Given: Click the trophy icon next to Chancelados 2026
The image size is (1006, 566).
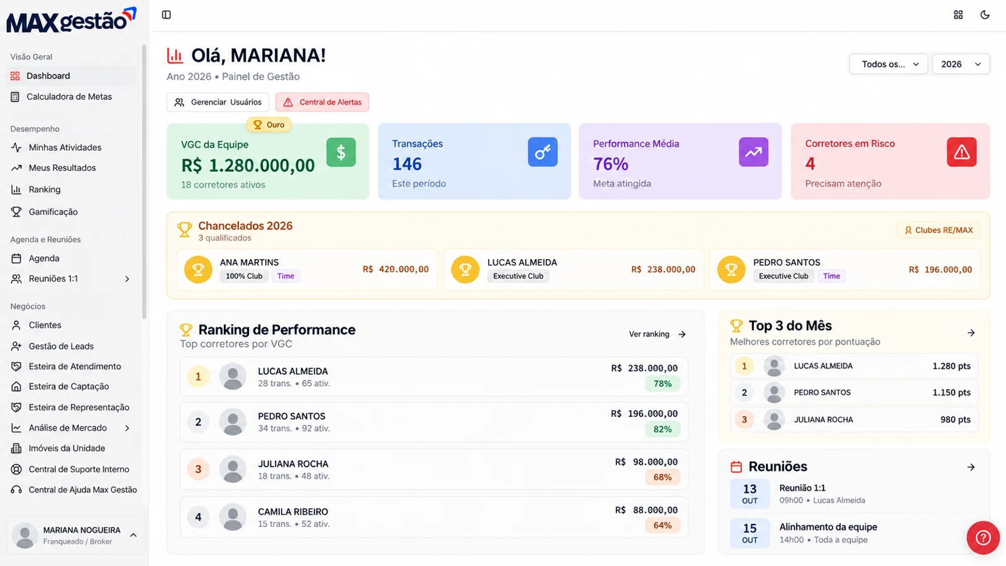Looking at the screenshot, I should 184,230.
